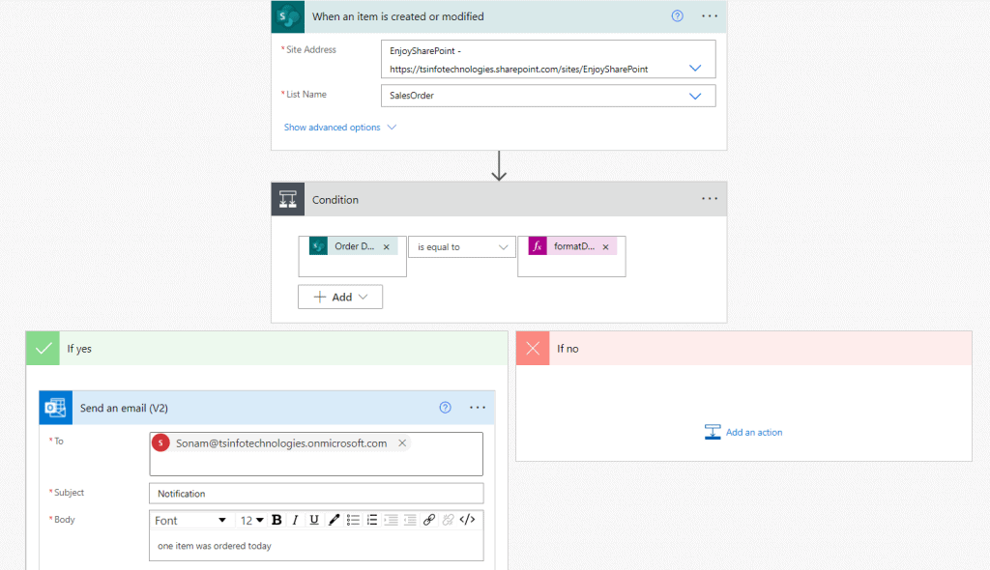Open the Font family dropdown

[190, 520]
